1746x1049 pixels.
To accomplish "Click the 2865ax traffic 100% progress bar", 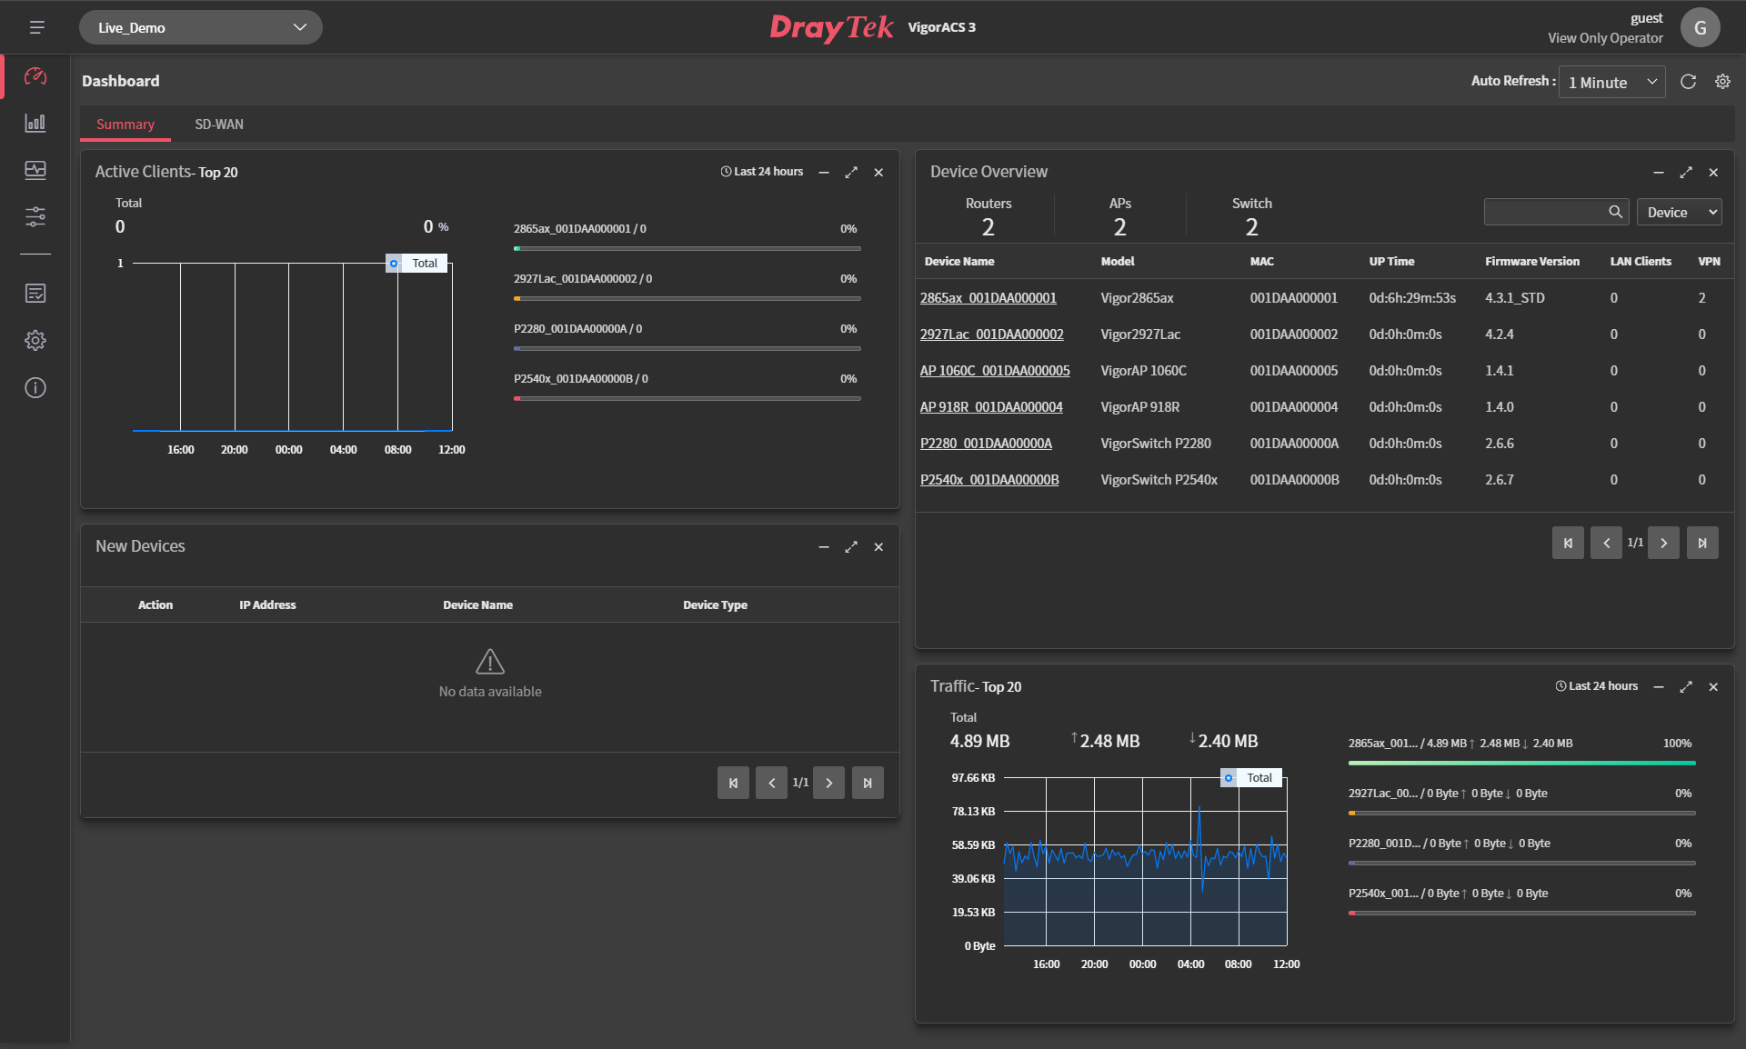I will (1522, 763).
